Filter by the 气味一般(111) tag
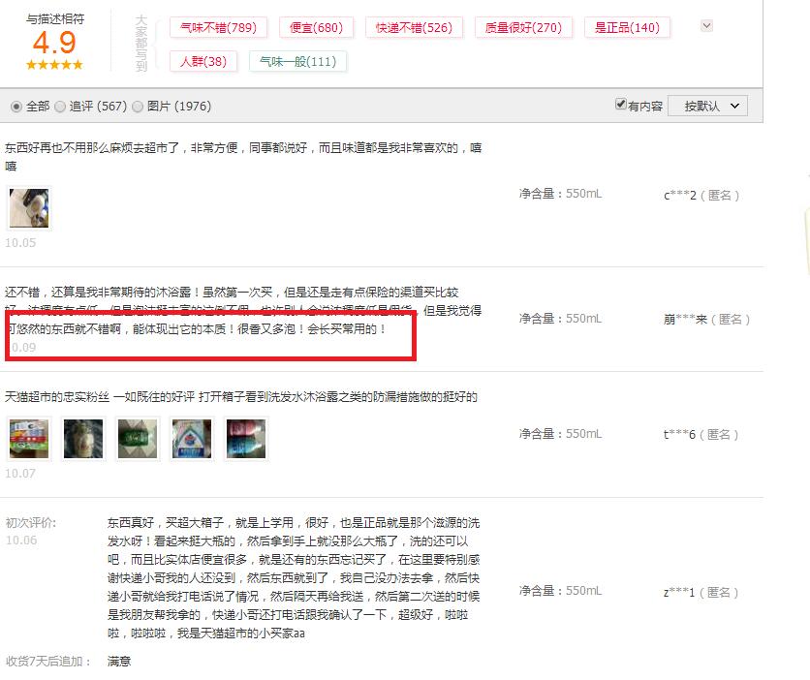The width and height of the screenshot is (810, 680). coord(297,61)
